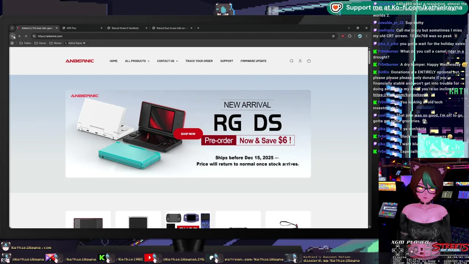
Task: Close the Retroid Dual Screen Add-on tab
Action: (x=191, y=28)
